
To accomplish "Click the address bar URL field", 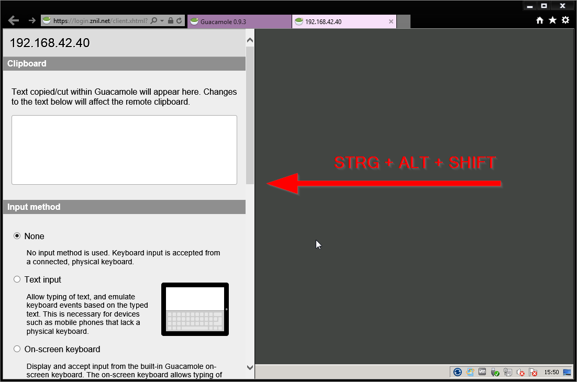I will coord(99,21).
